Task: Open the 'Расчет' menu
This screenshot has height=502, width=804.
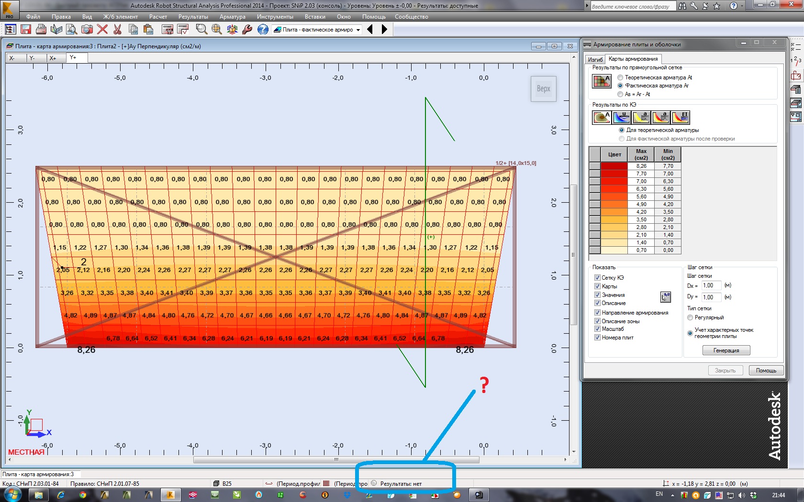Action: pyautogui.click(x=158, y=17)
